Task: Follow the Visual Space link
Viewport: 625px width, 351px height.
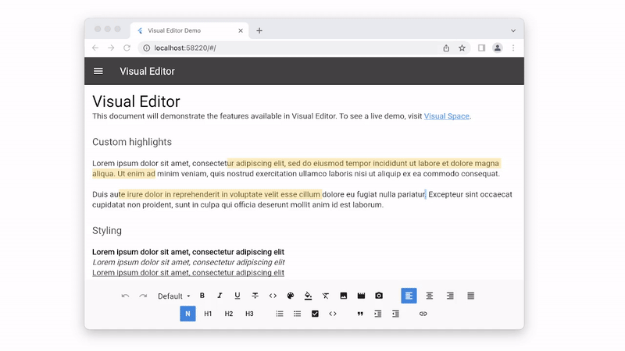Action: click(x=446, y=116)
